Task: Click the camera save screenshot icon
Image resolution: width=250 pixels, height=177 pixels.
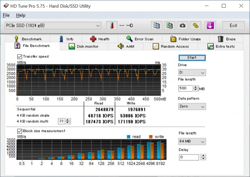Action: tap(182, 26)
